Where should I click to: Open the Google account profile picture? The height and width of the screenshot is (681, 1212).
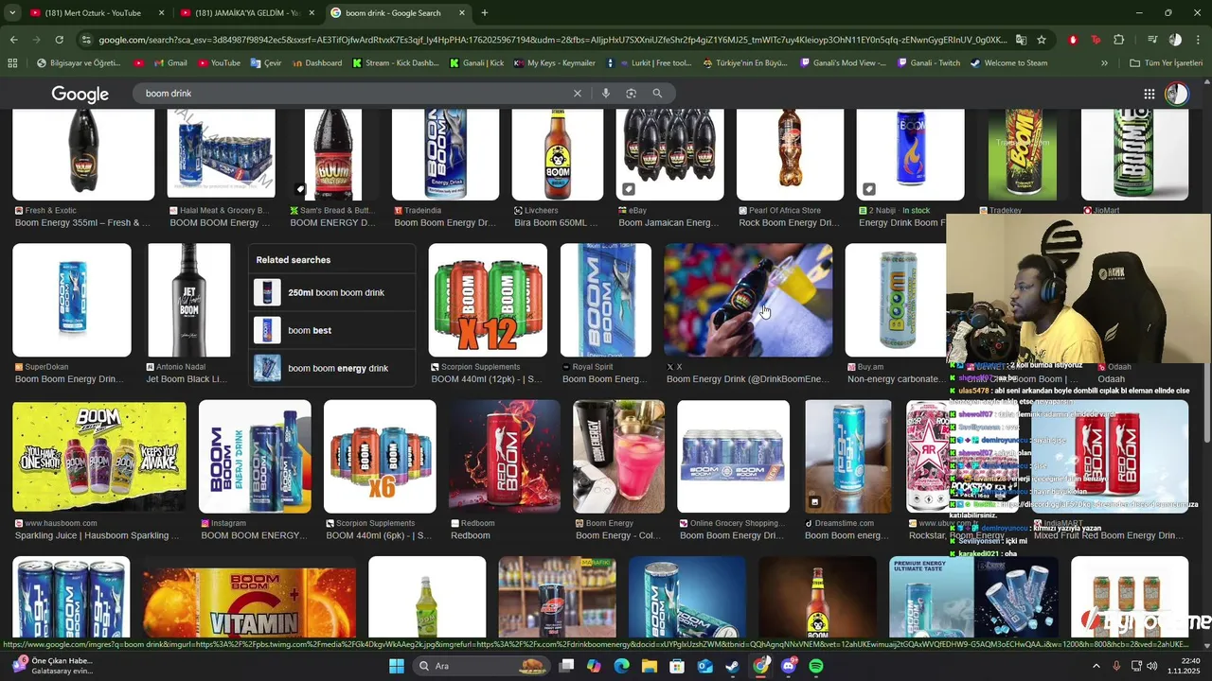tap(1176, 94)
